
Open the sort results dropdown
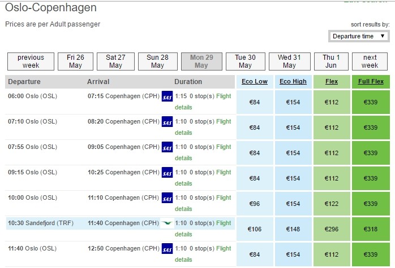pos(359,36)
